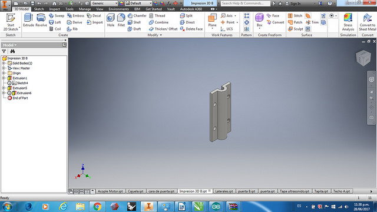The width and height of the screenshot is (377, 212).
Task: Open Internet Explorer from the taskbar
Action: point(63,207)
